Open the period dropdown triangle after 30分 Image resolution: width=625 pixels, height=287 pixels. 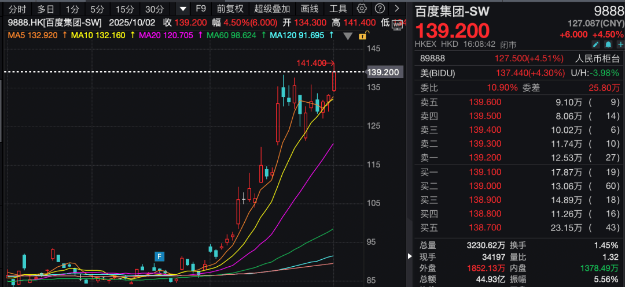tap(183, 9)
